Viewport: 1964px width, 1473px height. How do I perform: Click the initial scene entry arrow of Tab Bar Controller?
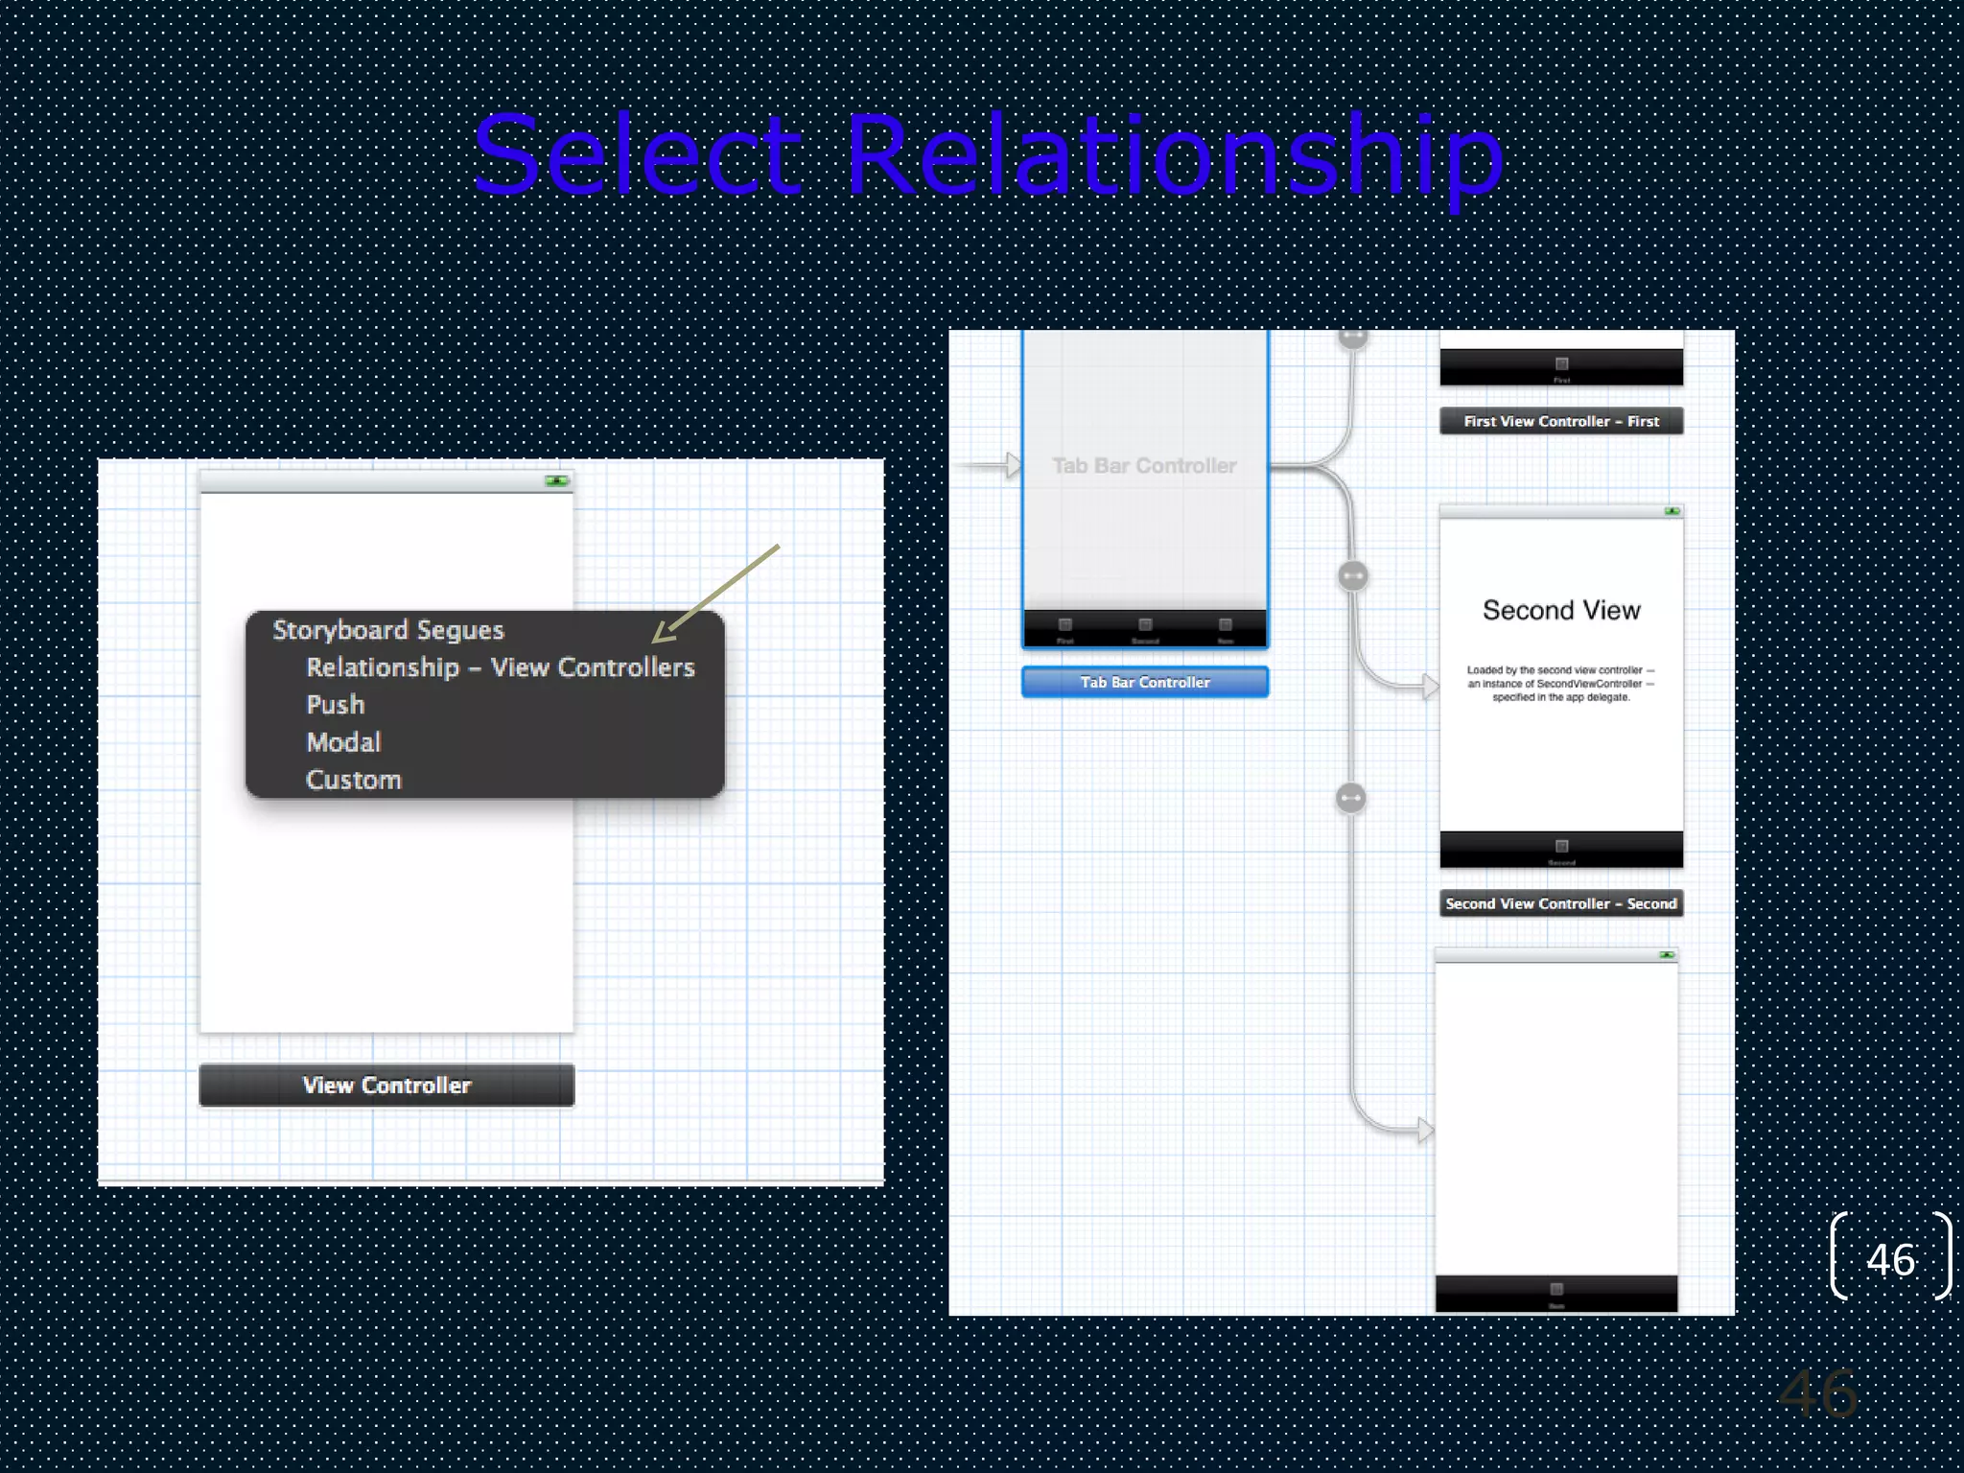tap(1013, 465)
